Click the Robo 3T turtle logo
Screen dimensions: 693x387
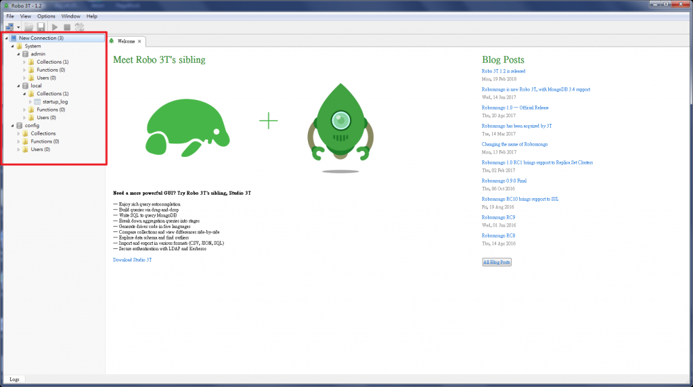coord(187,128)
